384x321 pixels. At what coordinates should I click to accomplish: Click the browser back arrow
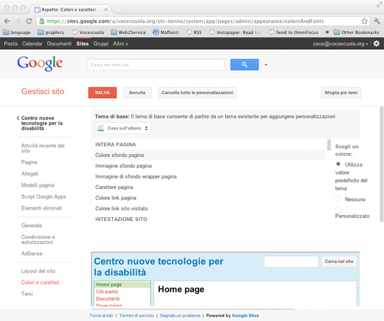(x=7, y=21)
